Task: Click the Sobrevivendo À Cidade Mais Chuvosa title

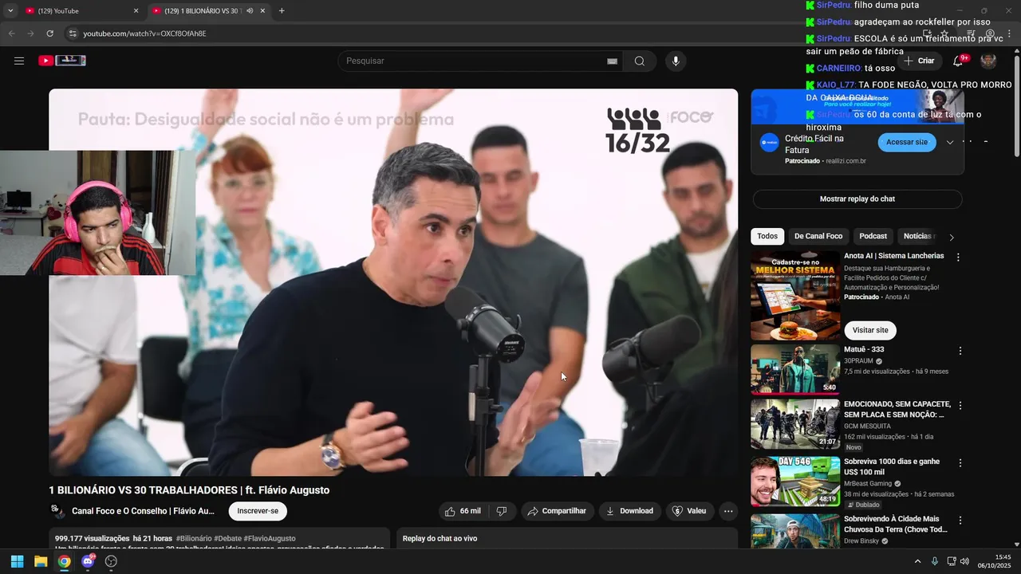Action: point(896,524)
